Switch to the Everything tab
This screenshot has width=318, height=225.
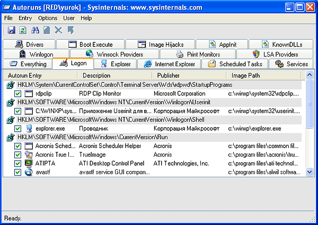coord(28,64)
